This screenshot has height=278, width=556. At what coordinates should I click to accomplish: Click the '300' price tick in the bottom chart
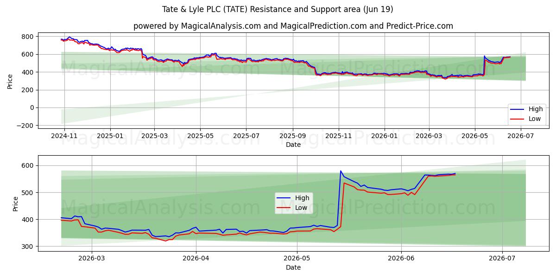pyautogui.click(x=27, y=246)
